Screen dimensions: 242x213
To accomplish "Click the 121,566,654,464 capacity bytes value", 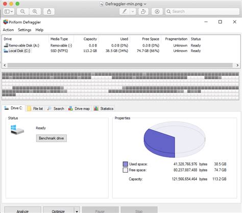I will coord(184,179).
